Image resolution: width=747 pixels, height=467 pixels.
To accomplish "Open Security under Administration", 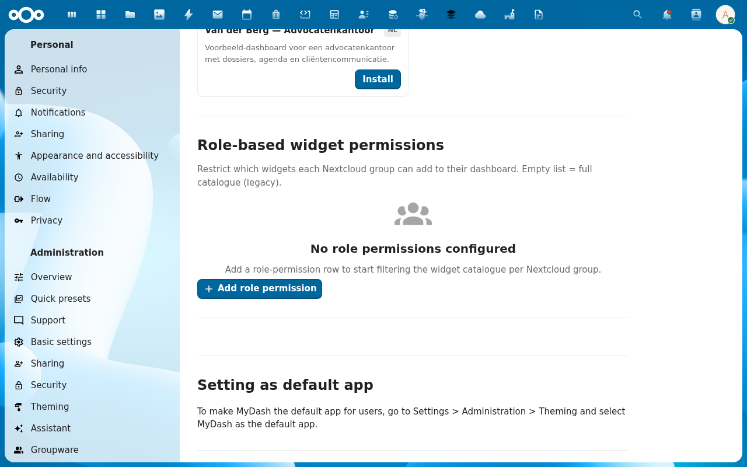I will pyautogui.click(x=92, y=385).
